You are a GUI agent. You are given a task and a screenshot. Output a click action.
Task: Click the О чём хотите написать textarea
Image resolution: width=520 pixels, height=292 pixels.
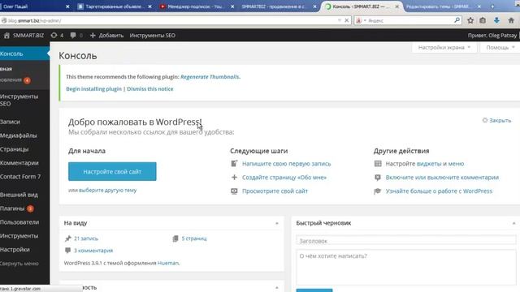coord(406,267)
